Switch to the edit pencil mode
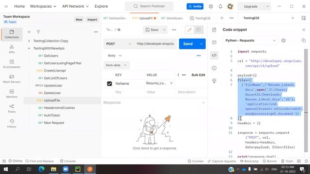Screen dimensions: 310x174 click(189, 30)
